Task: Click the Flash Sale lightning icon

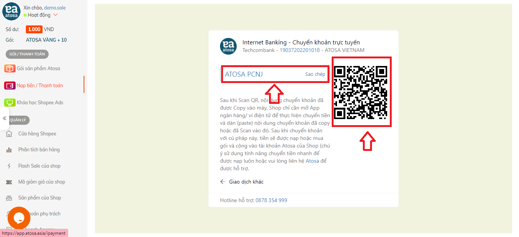Action: [x=9, y=166]
